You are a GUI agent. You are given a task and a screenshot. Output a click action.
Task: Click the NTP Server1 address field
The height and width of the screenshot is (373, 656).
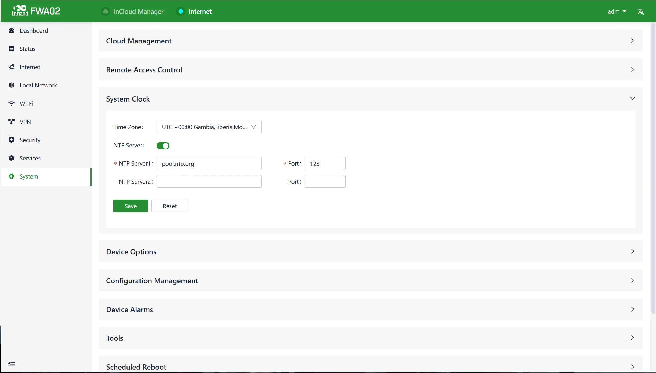point(209,163)
